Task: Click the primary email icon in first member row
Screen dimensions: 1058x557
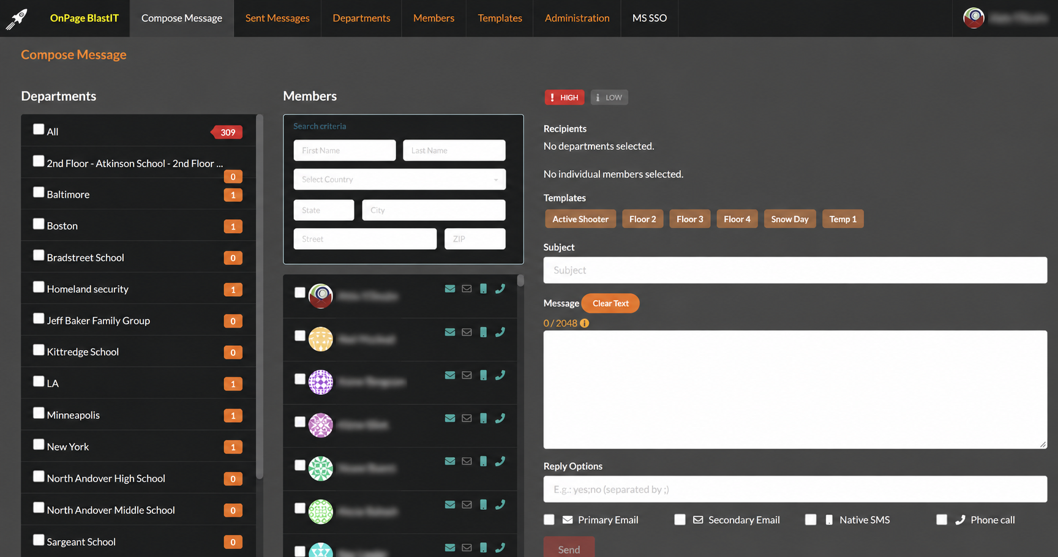Action: pyautogui.click(x=450, y=289)
